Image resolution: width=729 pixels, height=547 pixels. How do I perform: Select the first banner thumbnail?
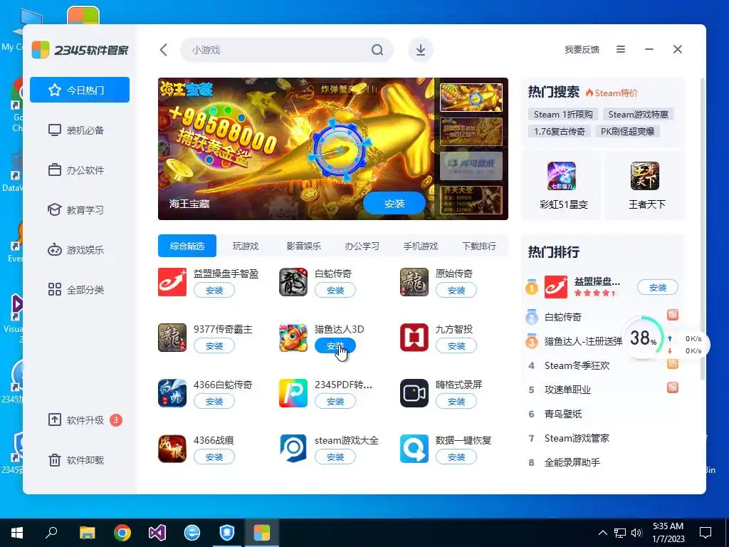(x=471, y=97)
